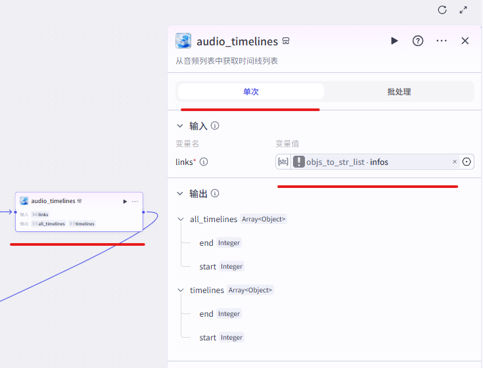483x368 pixels.
Task: Clear the objs_to_str_list infos reference
Action: pos(454,162)
